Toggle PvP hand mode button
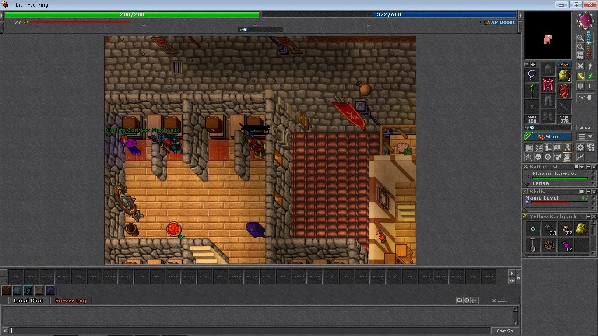Screen dimensions: 598x336 [x=585, y=98]
